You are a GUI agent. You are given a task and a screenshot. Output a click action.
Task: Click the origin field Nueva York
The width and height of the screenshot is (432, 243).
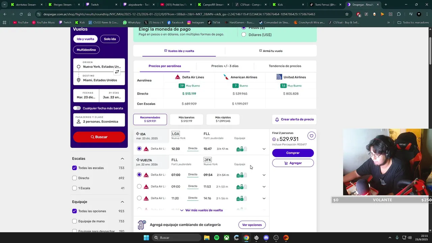[99, 65]
